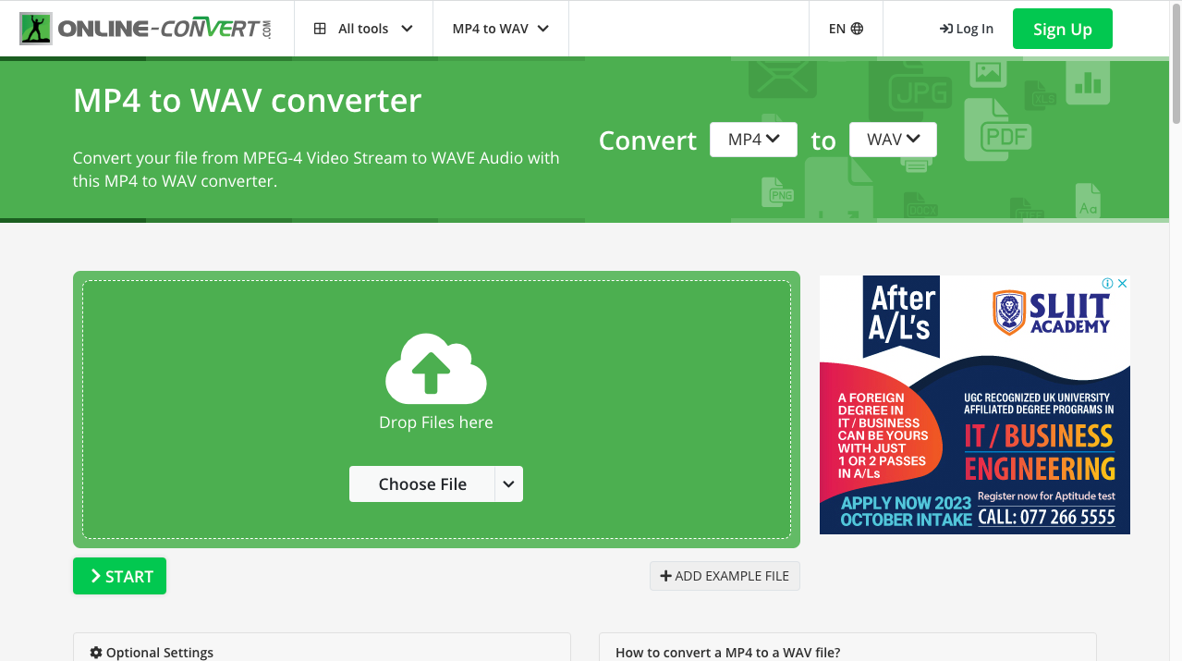
Task: Click ADD EXAMPLE FILE button
Action: point(725,576)
